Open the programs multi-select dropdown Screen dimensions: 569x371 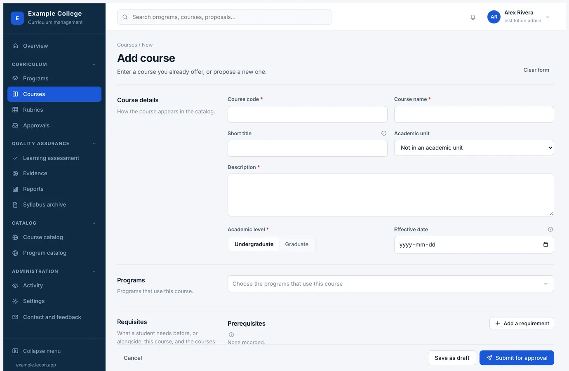390,284
